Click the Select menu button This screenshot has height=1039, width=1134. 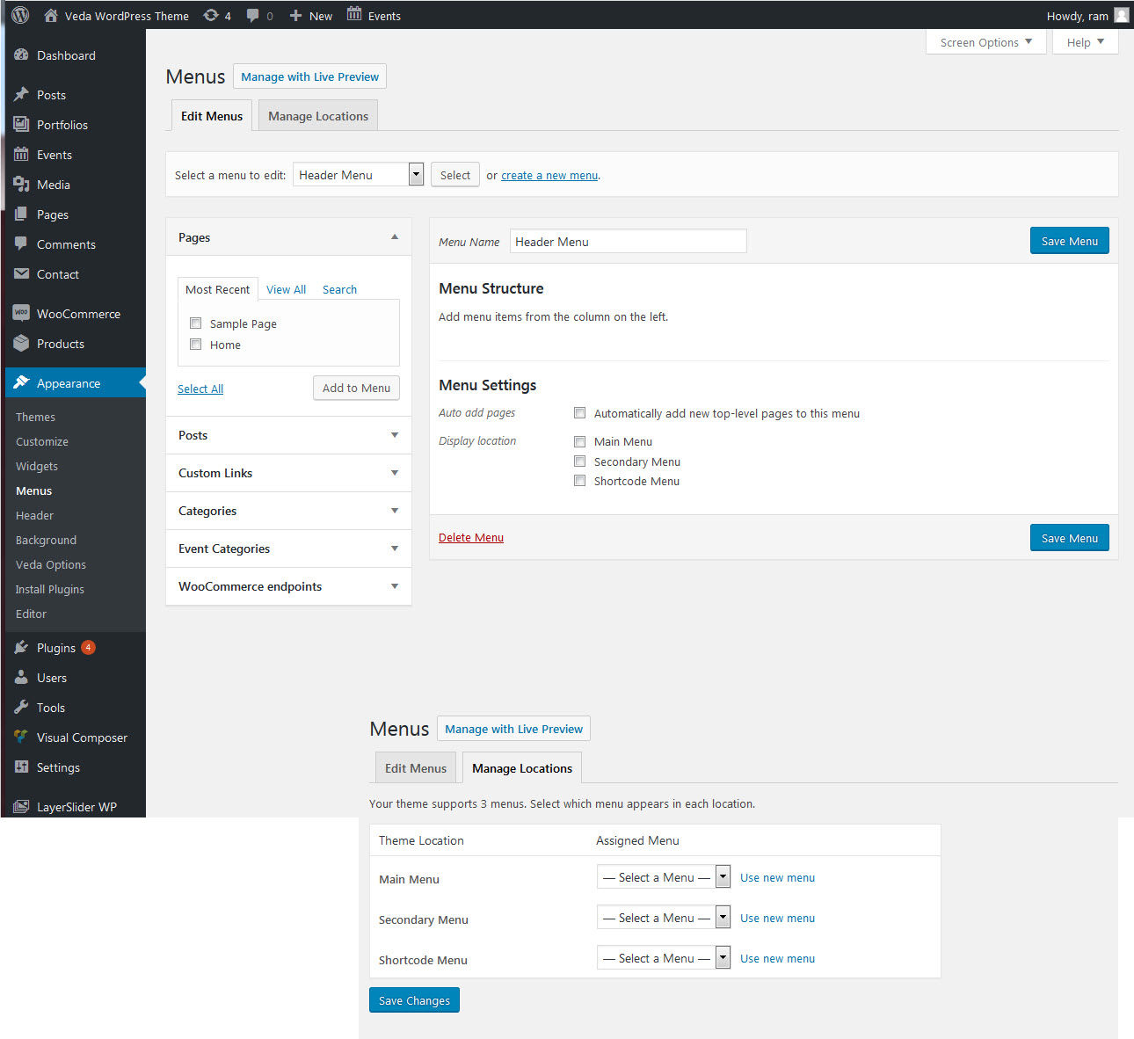[455, 174]
